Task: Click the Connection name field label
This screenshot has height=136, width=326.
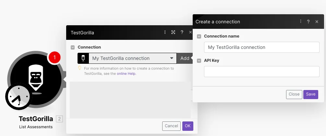Action: (x=222, y=36)
